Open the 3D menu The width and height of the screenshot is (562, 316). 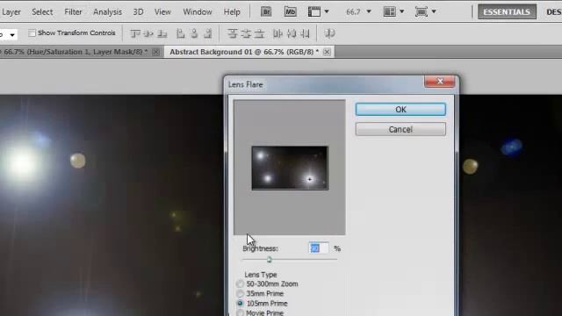[138, 12]
